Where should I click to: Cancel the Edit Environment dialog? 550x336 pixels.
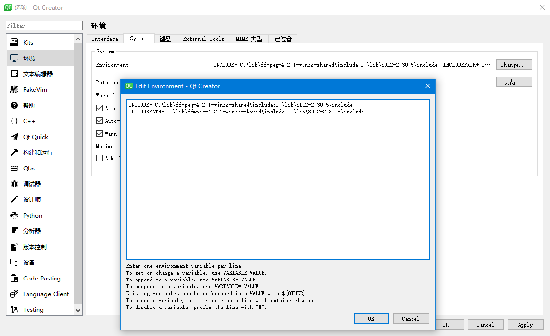point(411,319)
